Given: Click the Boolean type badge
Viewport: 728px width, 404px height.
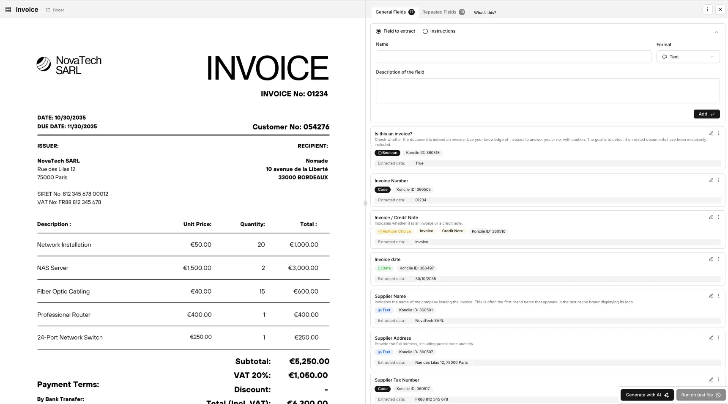Looking at the screenshot, I should point(388,153).
